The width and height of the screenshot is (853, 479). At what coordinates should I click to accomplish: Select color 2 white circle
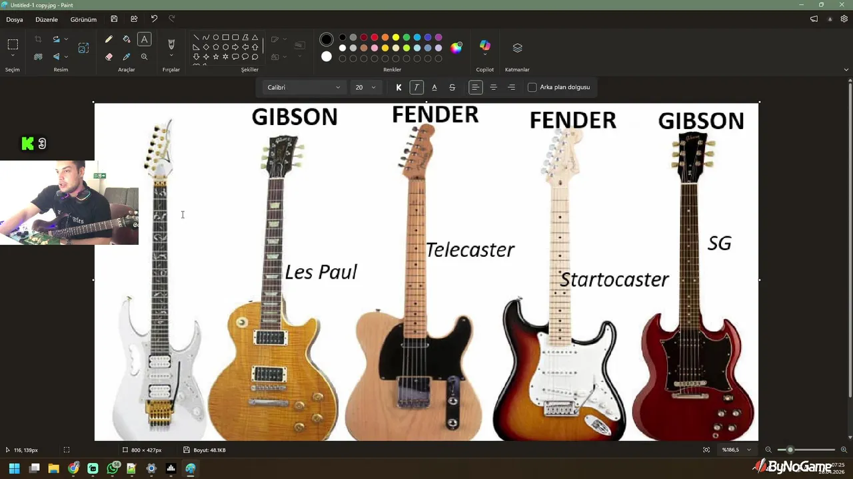[x=327, y=57]
